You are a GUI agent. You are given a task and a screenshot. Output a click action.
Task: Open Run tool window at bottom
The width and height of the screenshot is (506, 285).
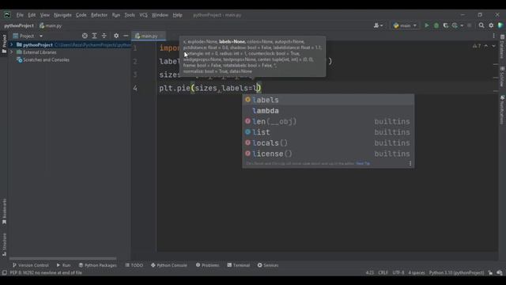click(x=63, y=265)
